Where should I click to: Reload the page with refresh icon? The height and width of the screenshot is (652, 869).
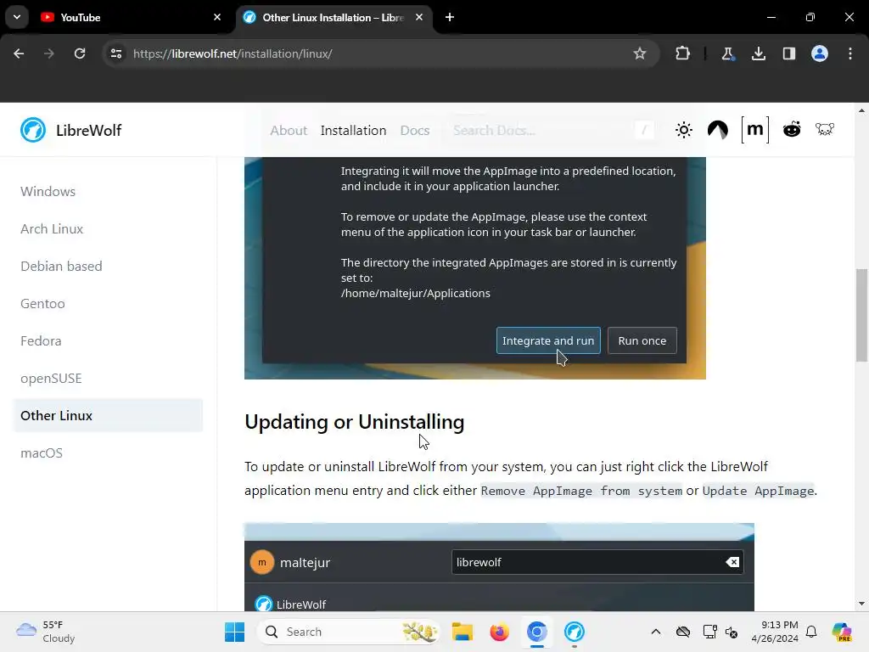click(80, 53)
